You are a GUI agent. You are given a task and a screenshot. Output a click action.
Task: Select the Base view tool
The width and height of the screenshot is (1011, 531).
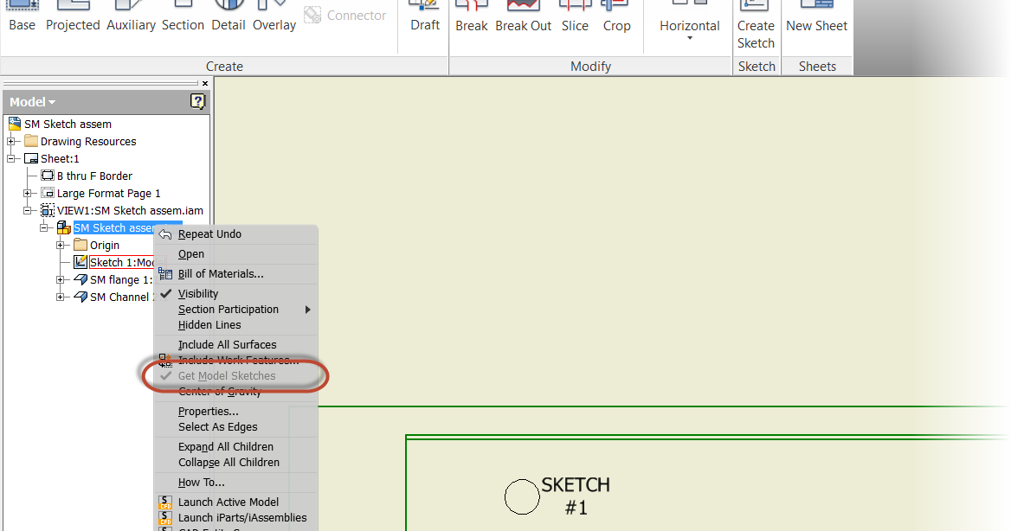click(x=22, y=17)
